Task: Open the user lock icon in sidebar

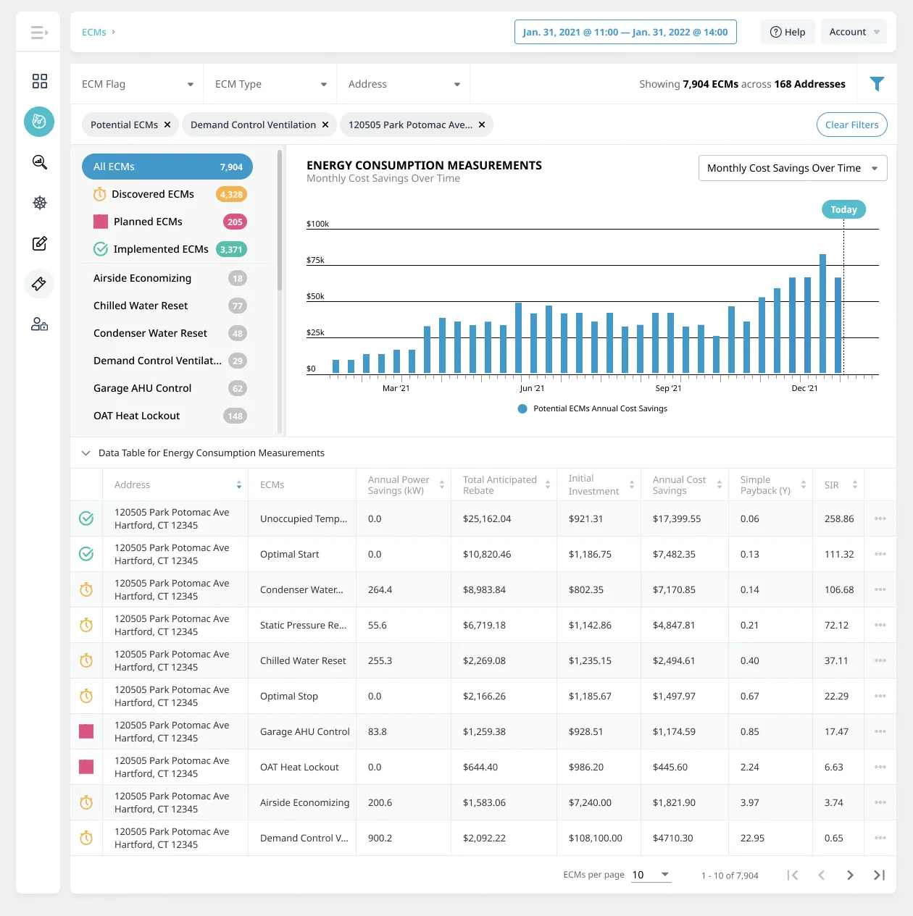Action: [40, 324]
